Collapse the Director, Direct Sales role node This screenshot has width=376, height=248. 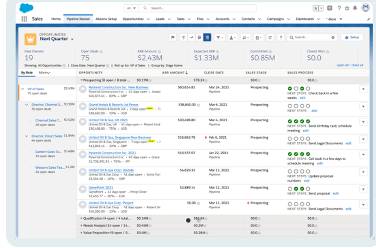27,136
